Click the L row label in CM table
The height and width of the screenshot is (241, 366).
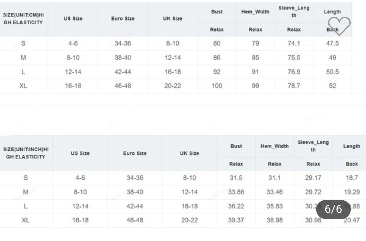pyautogui.click(x=23, y=72)
